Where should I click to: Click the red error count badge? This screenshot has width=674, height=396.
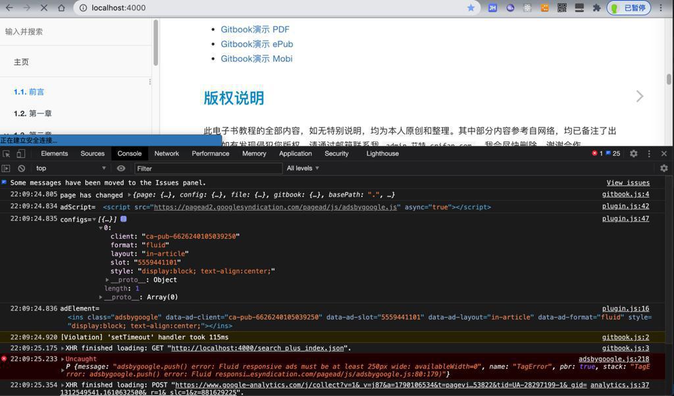click(597, 153)
